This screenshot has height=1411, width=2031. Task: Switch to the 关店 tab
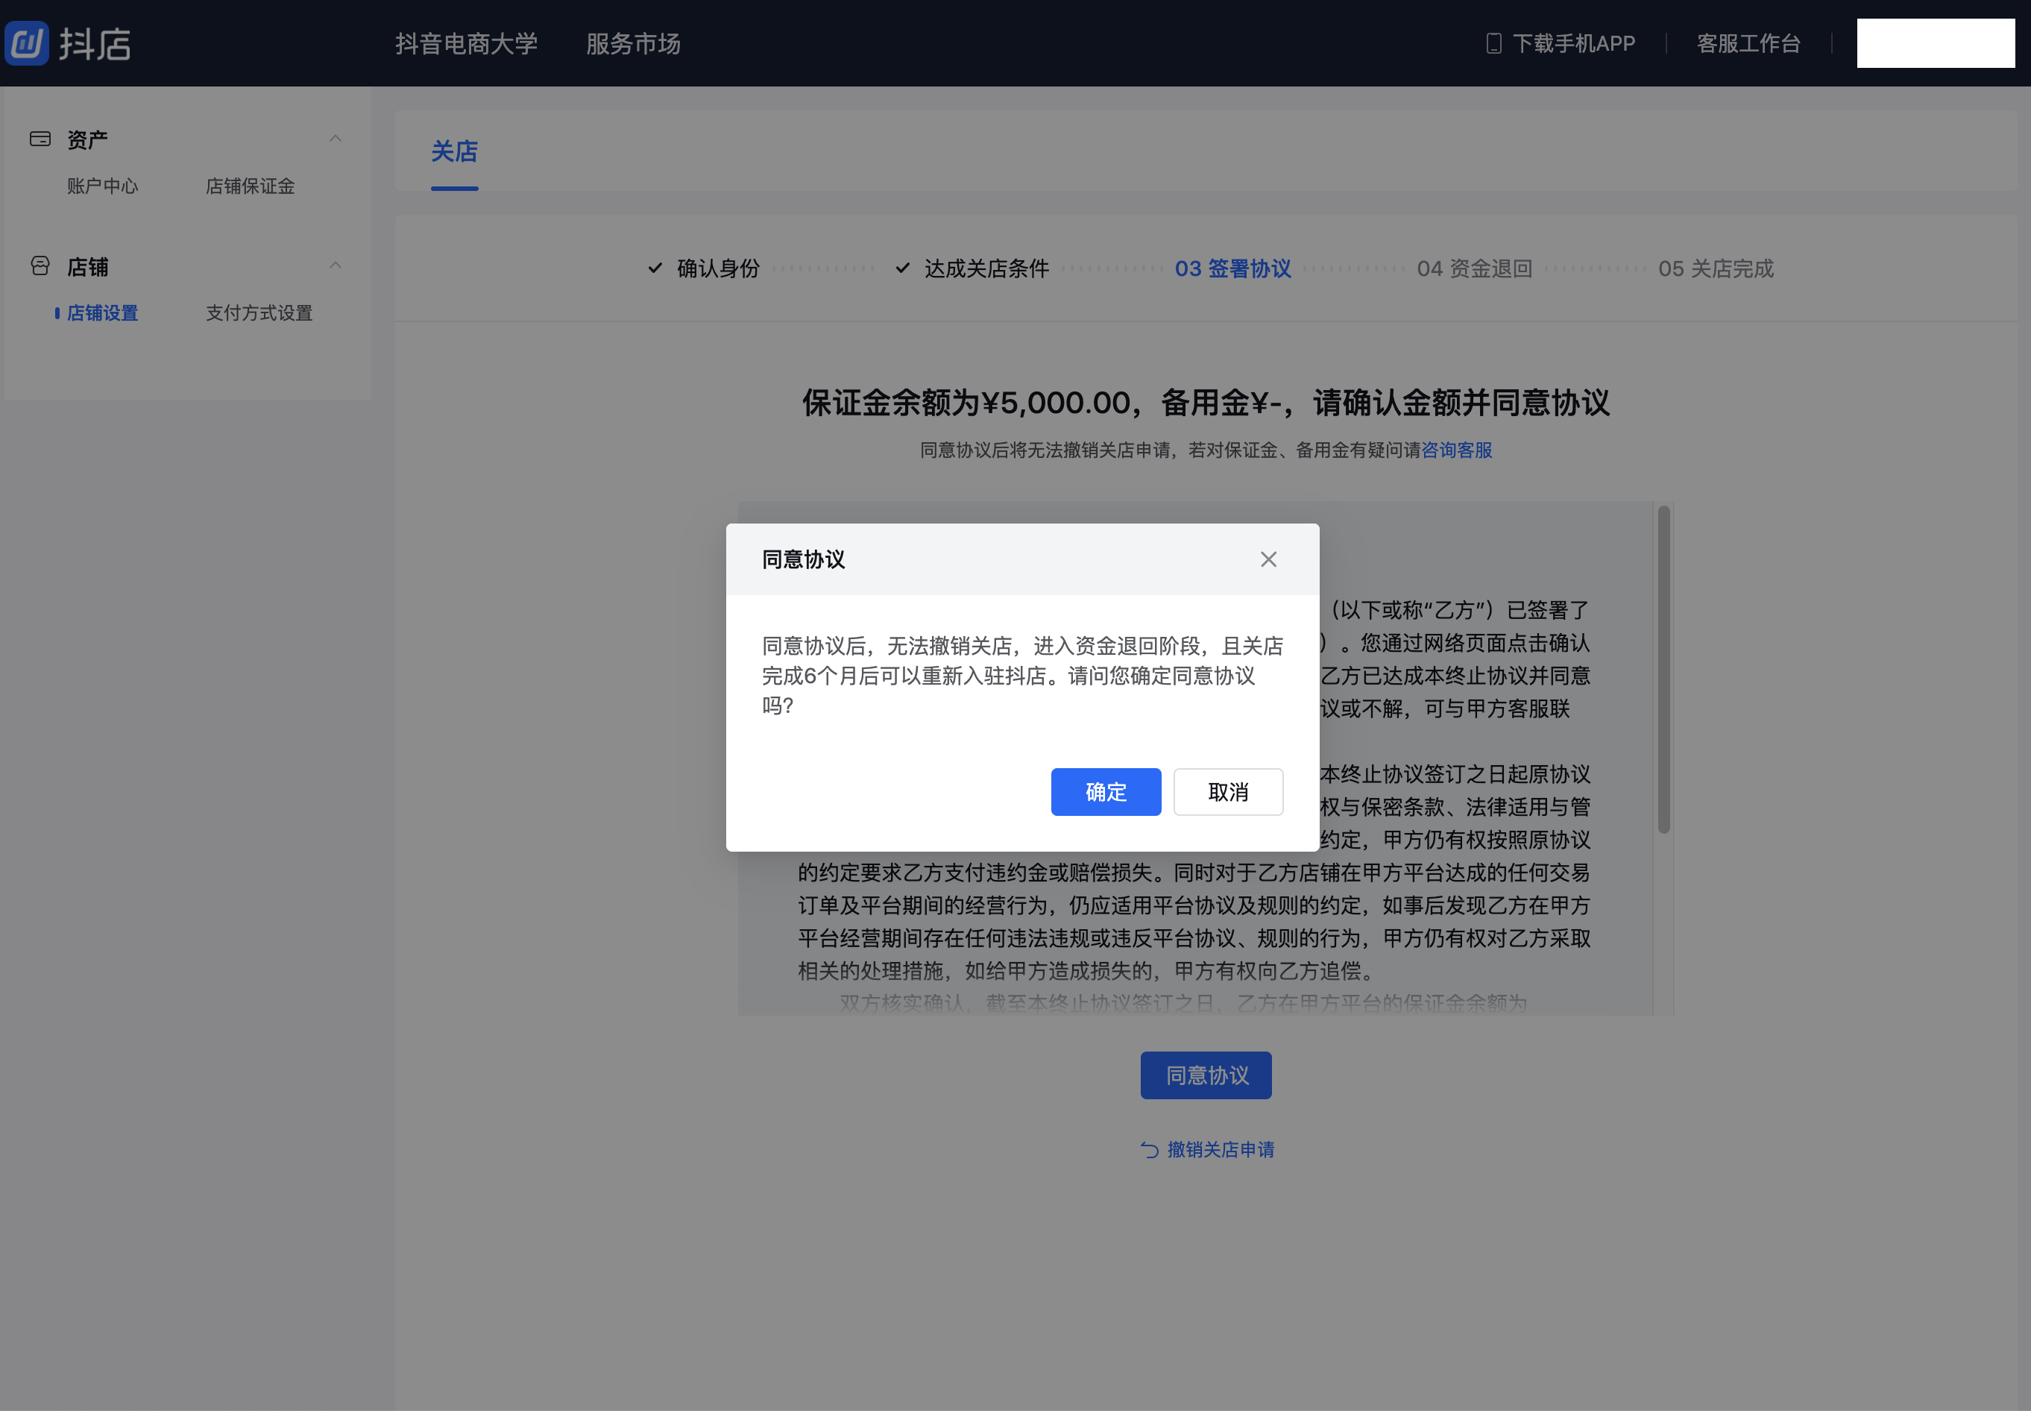tap(453, 152)
